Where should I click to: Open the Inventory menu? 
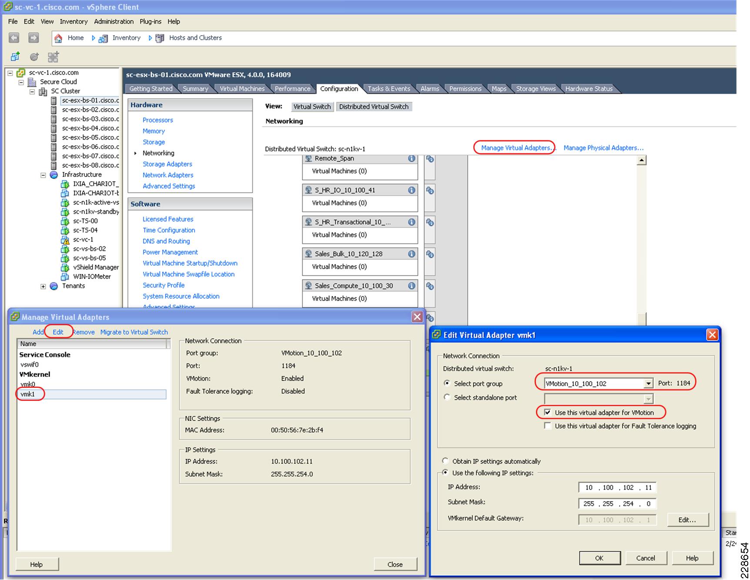coord(74,22)
